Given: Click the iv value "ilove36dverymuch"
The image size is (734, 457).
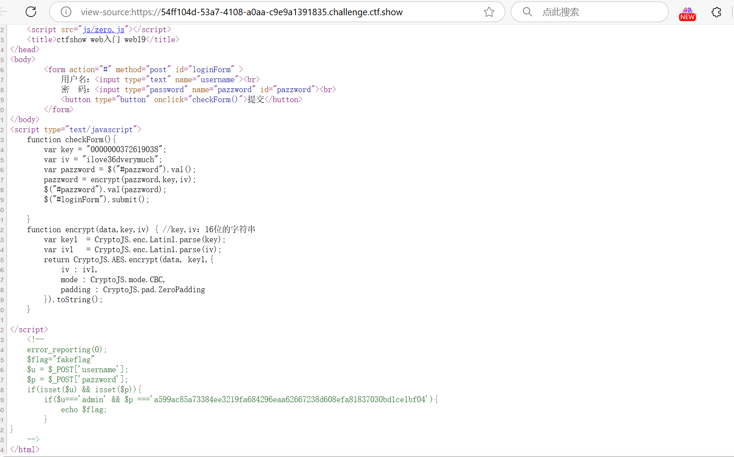Looking at the screenshot, I should (120, 160).
